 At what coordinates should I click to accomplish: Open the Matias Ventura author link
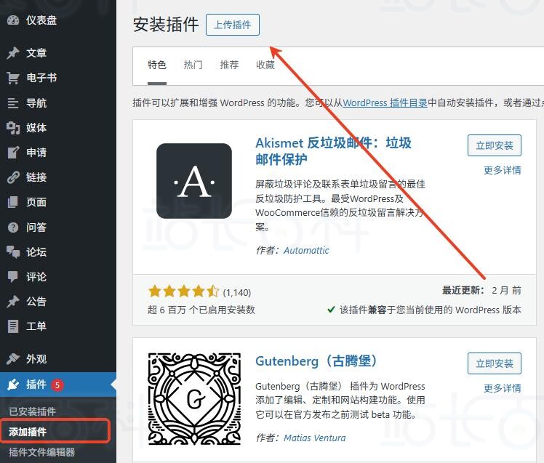[x=315, y=438]
